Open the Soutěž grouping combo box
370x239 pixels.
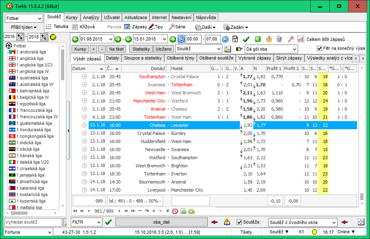pos(199,49)
